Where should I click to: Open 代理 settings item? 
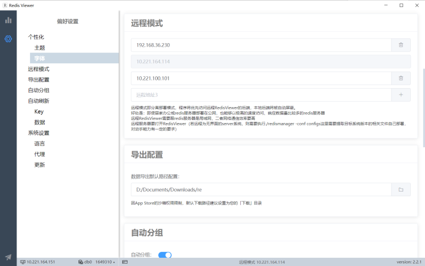coord(40,154)
